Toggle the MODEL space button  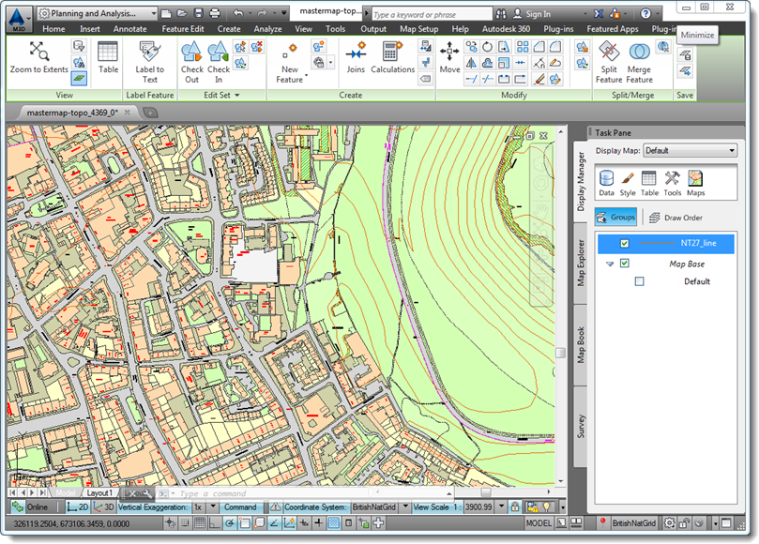pos(539,523)
